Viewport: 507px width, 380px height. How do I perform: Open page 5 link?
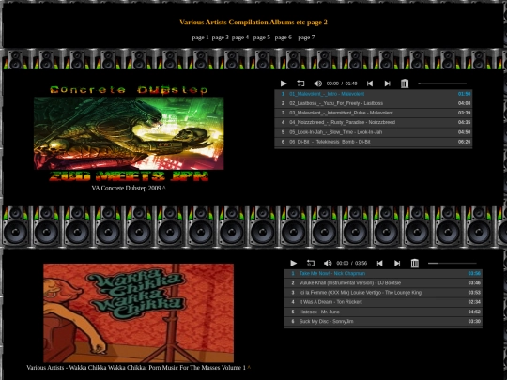(262, 38)
